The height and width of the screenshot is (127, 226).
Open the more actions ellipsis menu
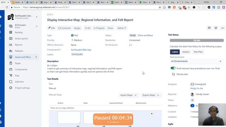(222, 28)
